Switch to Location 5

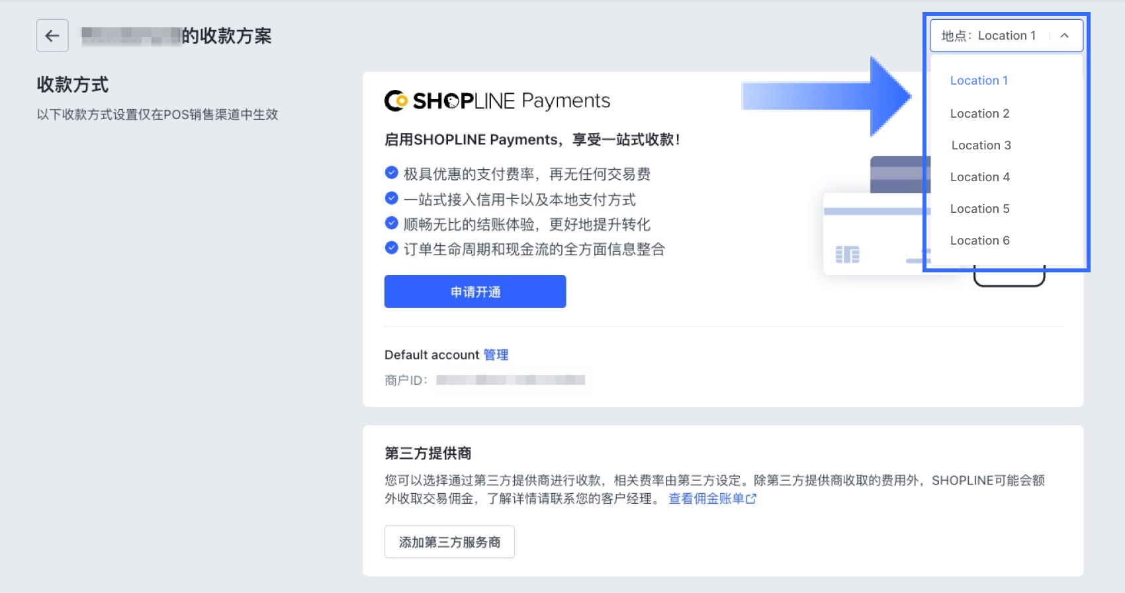(979, 209)
